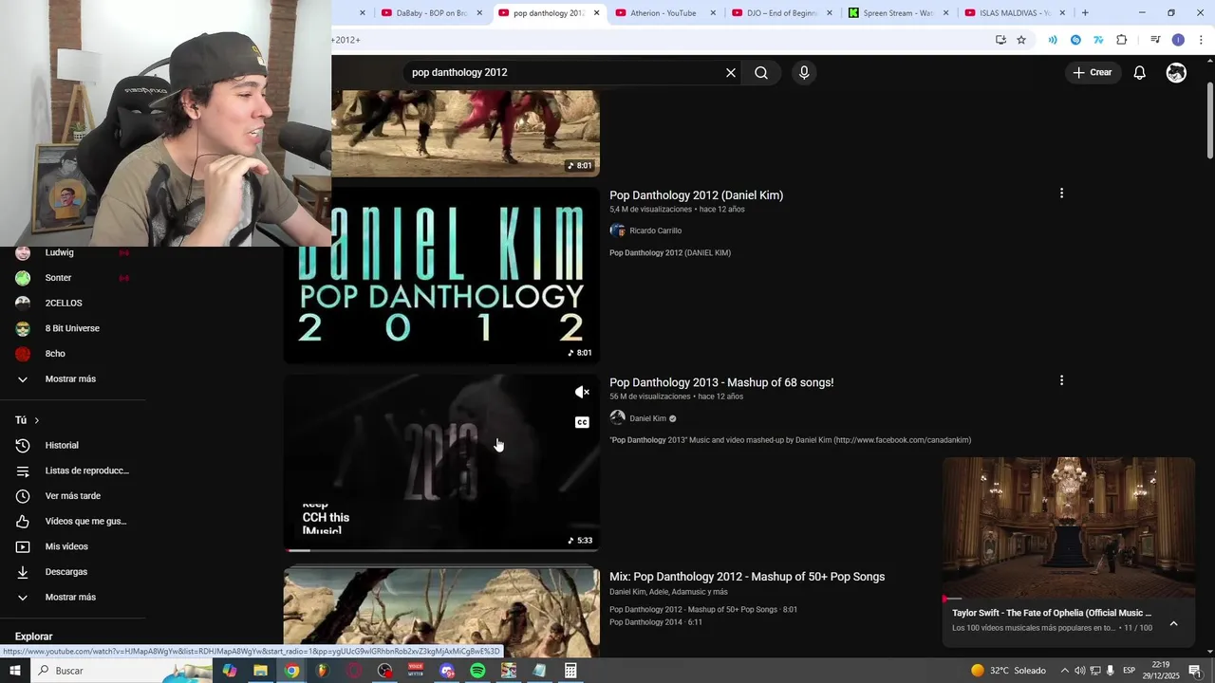Open the YouTube account avatar menu
1215x683 pixels.
(x=1176, y=73)
